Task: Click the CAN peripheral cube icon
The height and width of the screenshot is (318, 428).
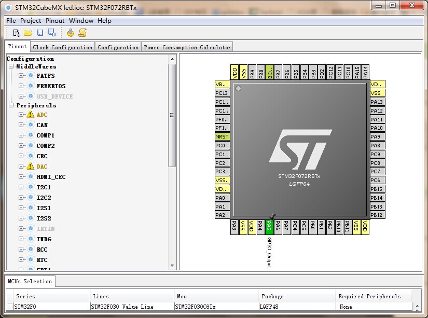Action: click(31, 125)
